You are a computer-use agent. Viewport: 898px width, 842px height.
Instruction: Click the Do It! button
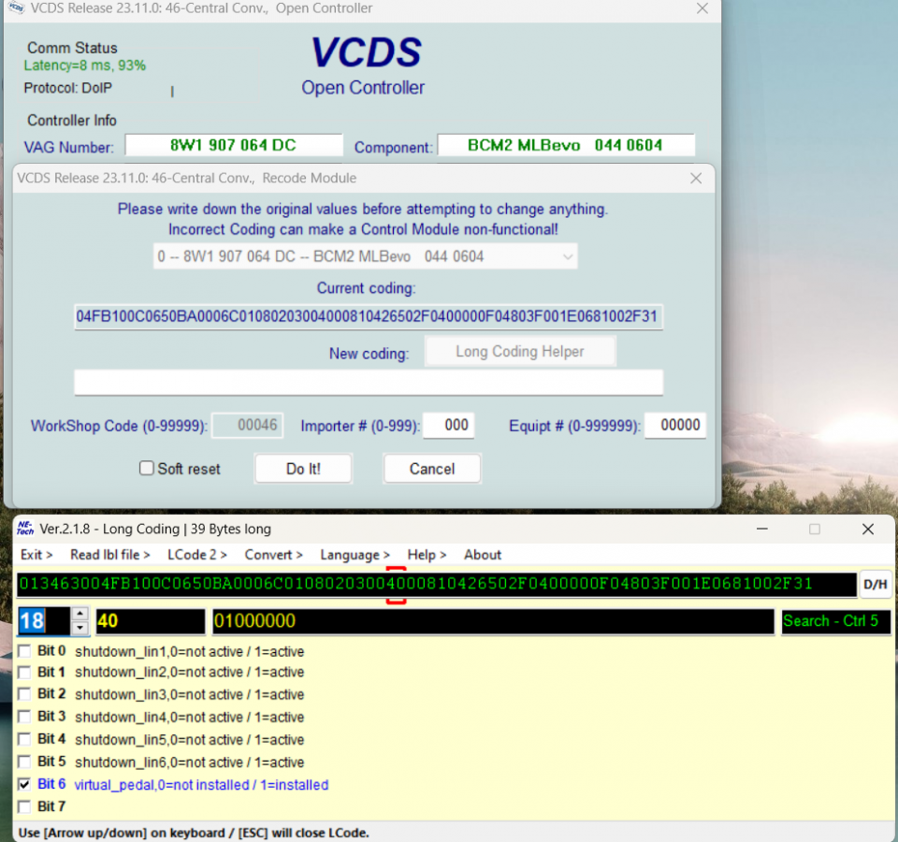303,469
